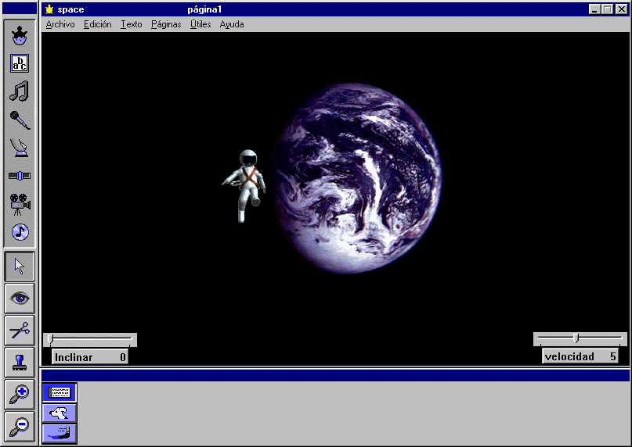Click the zoom in magnifier
632x447 pixels.
(x=20, y=395)
